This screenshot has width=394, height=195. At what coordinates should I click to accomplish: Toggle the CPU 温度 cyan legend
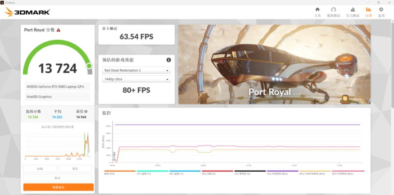[x=153, y=172]
